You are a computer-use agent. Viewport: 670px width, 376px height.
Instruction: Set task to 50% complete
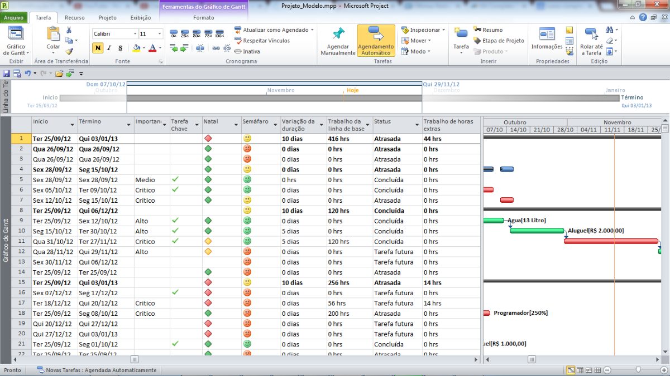[197, 33]
